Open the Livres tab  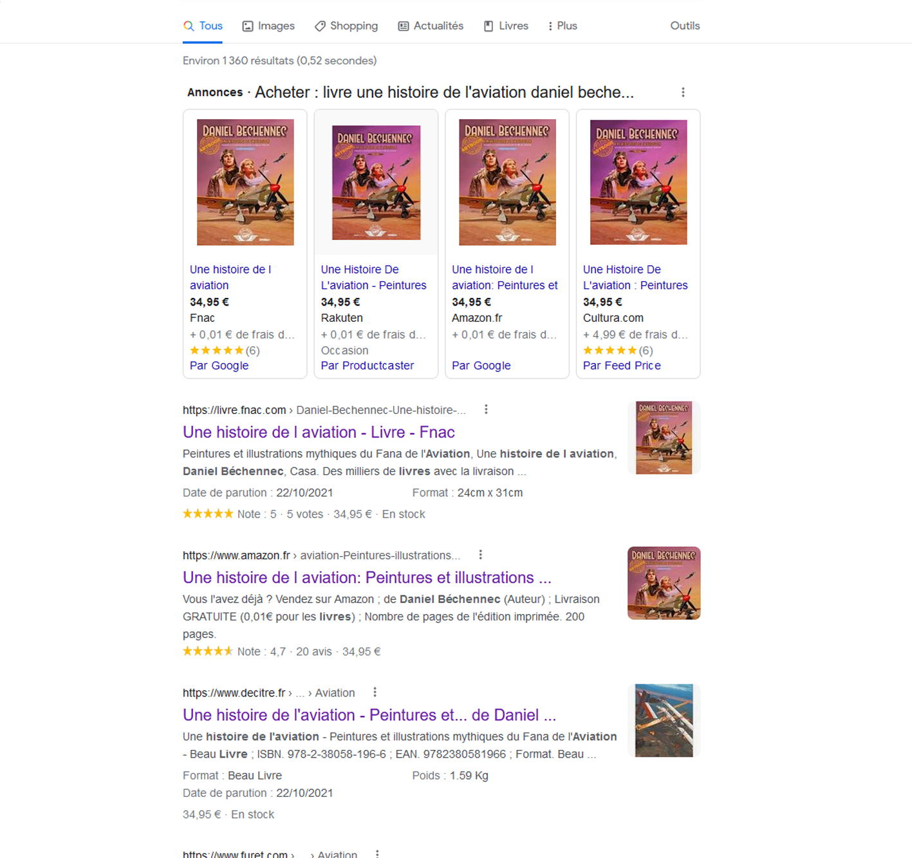click(506, 26)
